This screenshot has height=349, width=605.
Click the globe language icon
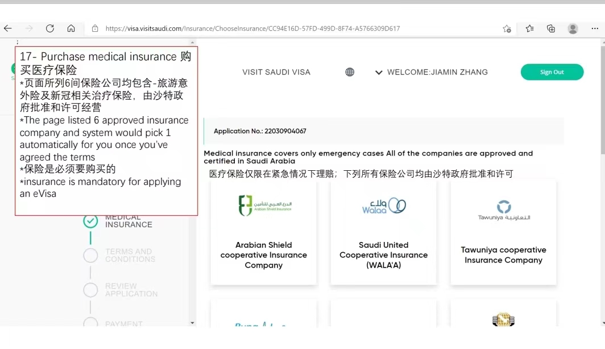(350, 72)
